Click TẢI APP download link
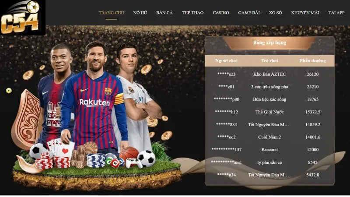Screen dimensions: 350x197 pyautogui.click(x=336, y=13)
